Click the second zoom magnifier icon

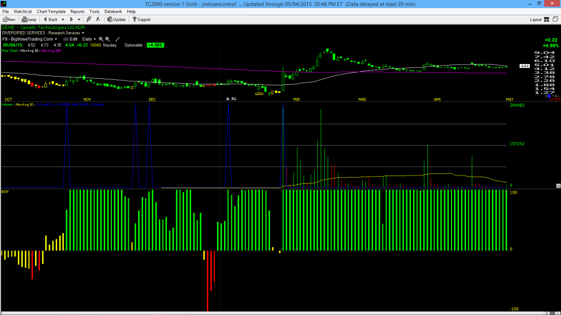point(108,39)
